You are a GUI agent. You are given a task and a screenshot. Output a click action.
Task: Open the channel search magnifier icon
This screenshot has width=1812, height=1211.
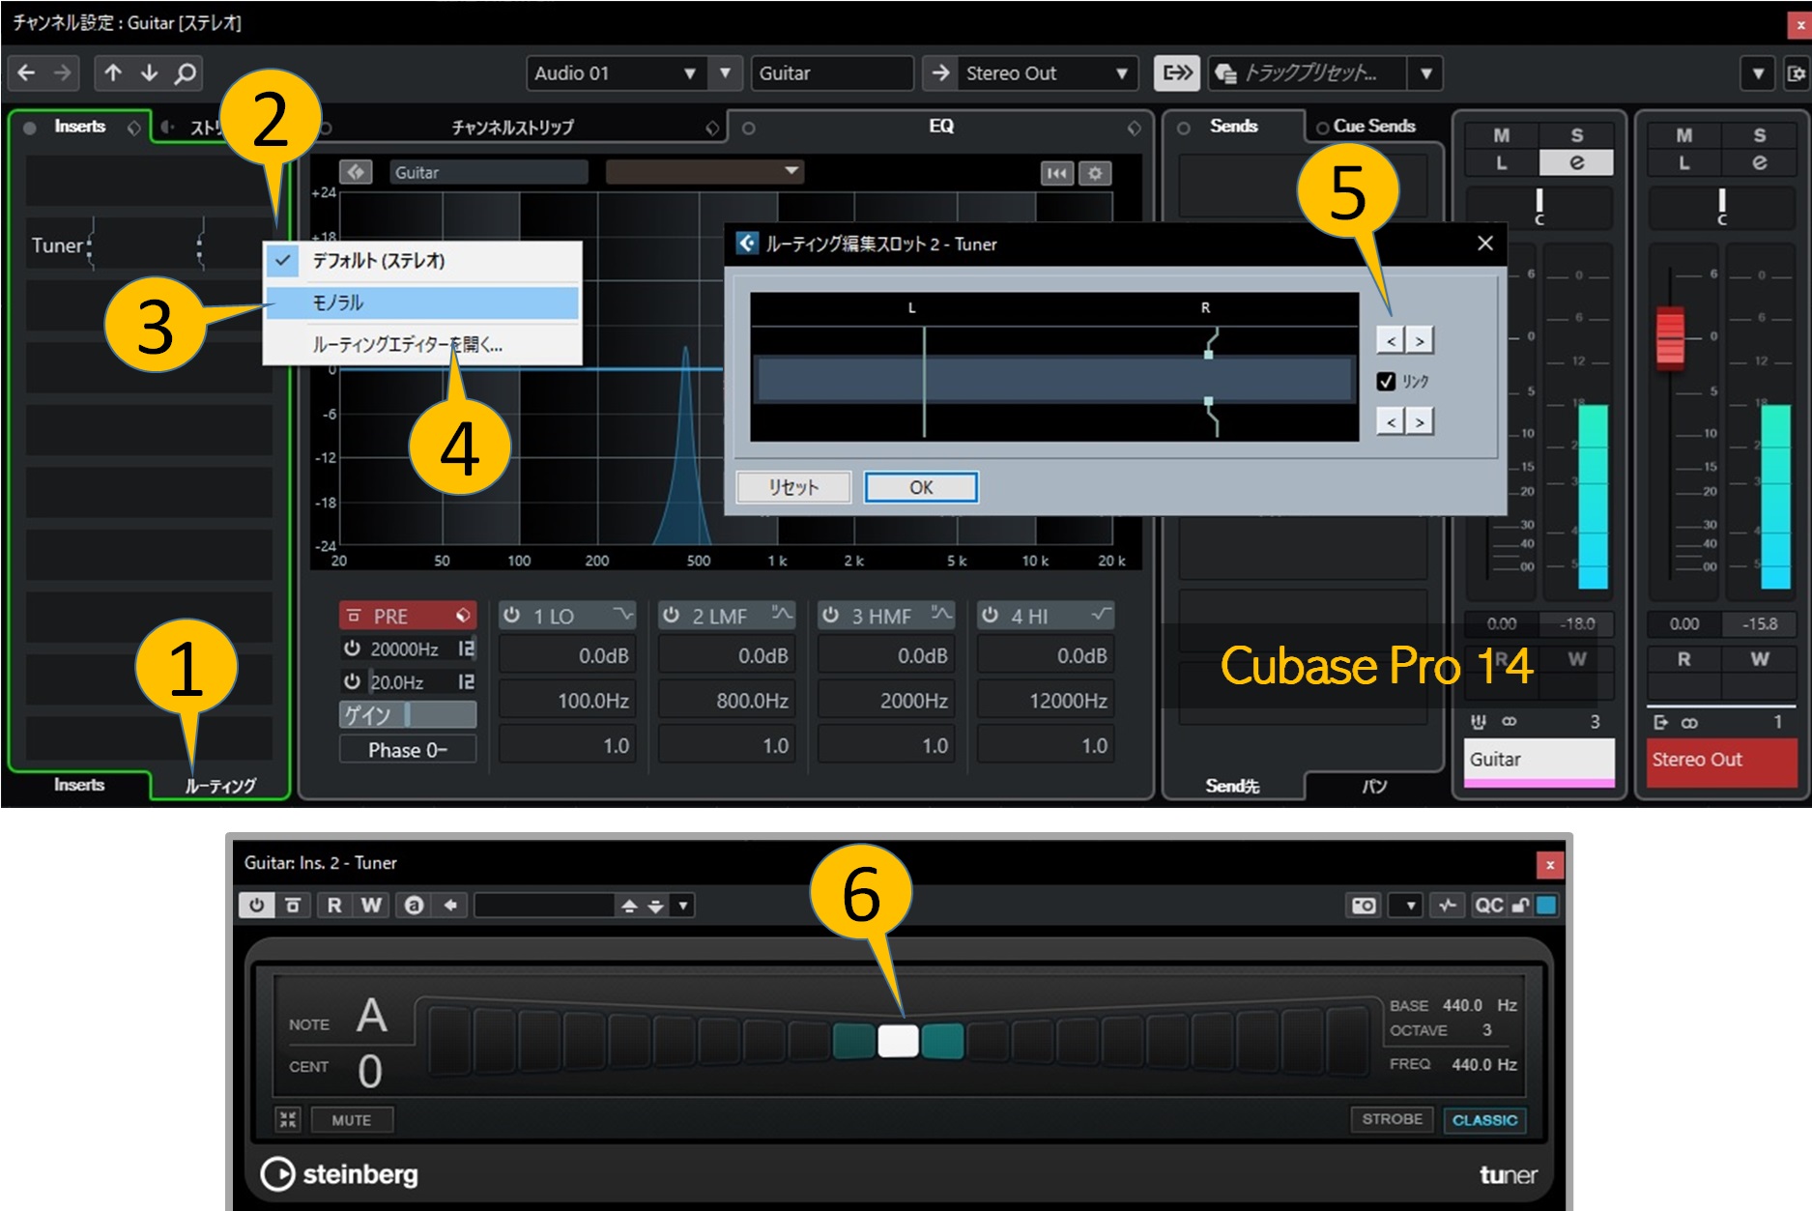click(185, 73)
